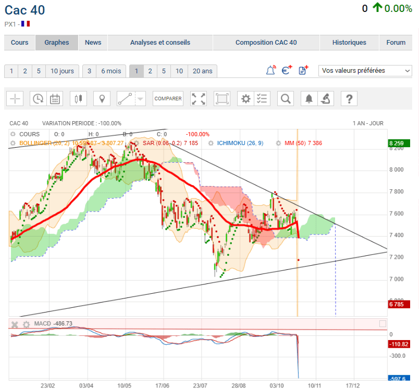Viewport: 419px width, 390px height.
Task: Open the calendar date picker tool
Action: (x=55, y=99)
